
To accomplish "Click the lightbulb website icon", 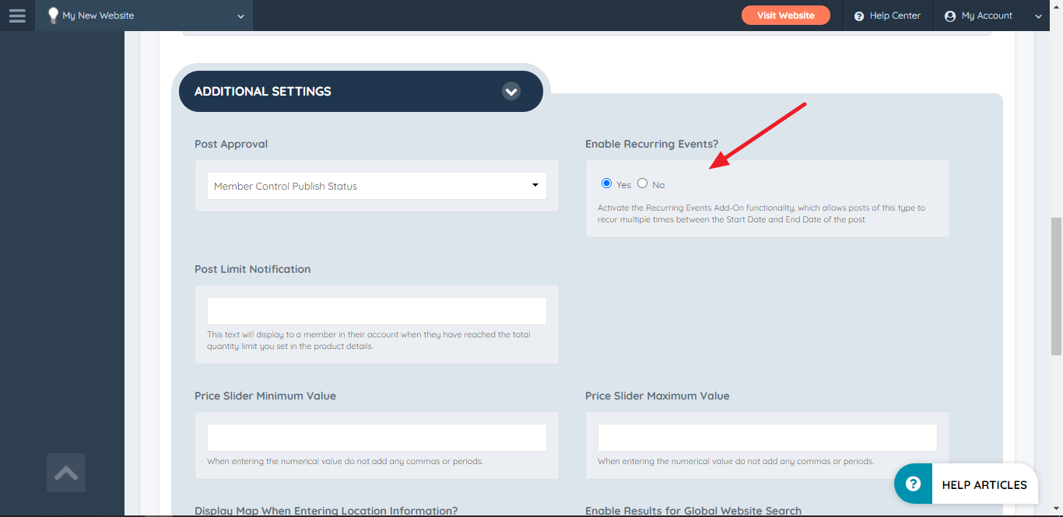I will pyautogui.click(x=53, y=16).
